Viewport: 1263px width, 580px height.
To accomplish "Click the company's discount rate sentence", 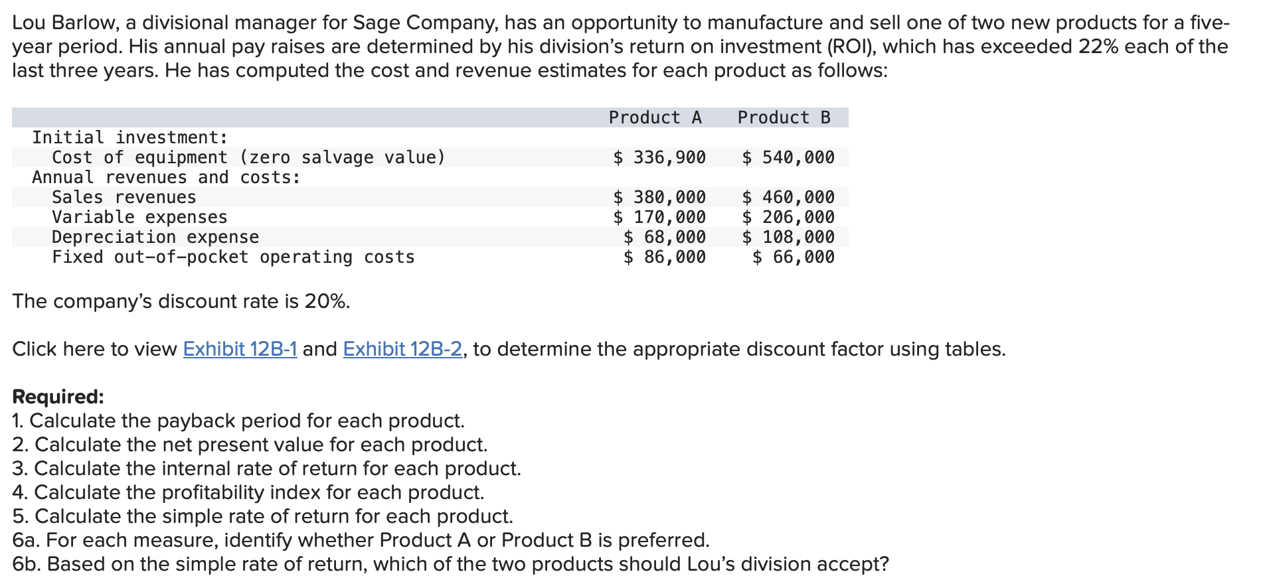I will pyautogui.click(x=181, y=301).
